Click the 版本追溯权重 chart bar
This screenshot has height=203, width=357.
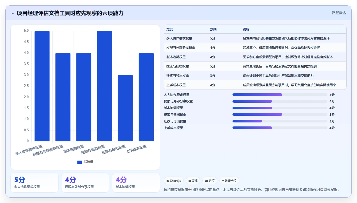84,97
